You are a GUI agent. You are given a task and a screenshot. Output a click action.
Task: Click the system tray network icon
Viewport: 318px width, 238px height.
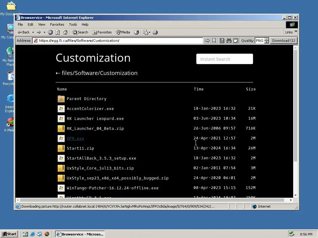point(292,234)
